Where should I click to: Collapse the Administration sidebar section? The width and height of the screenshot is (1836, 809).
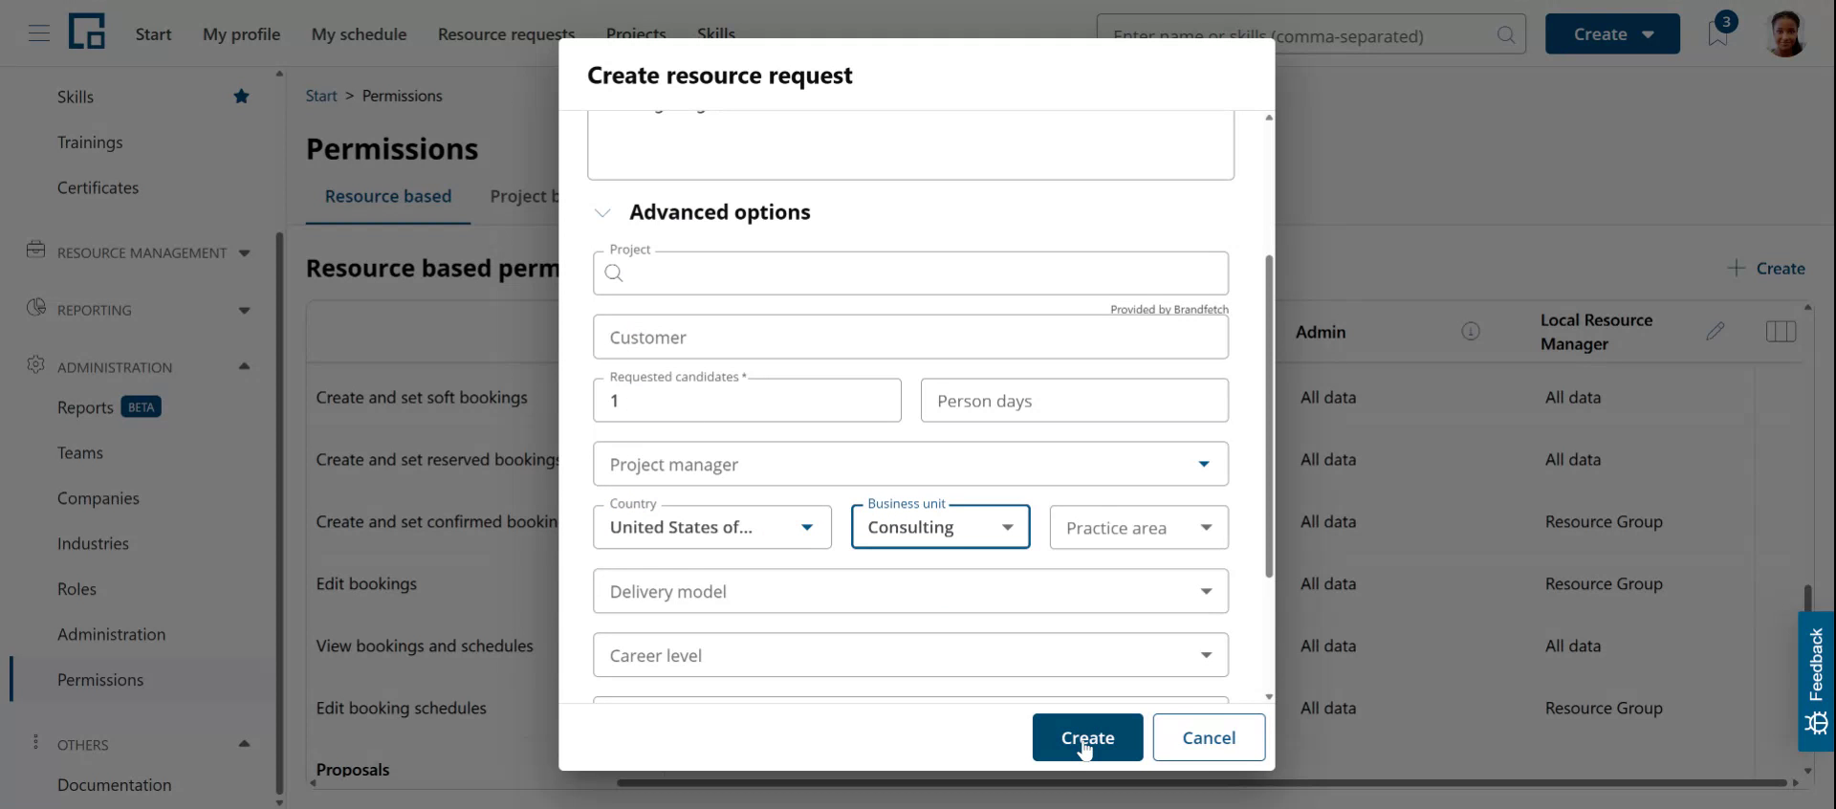click(x=245, y=366)
